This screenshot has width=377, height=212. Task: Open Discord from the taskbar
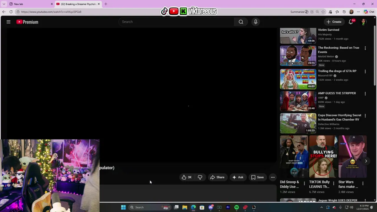pos(211,207)
